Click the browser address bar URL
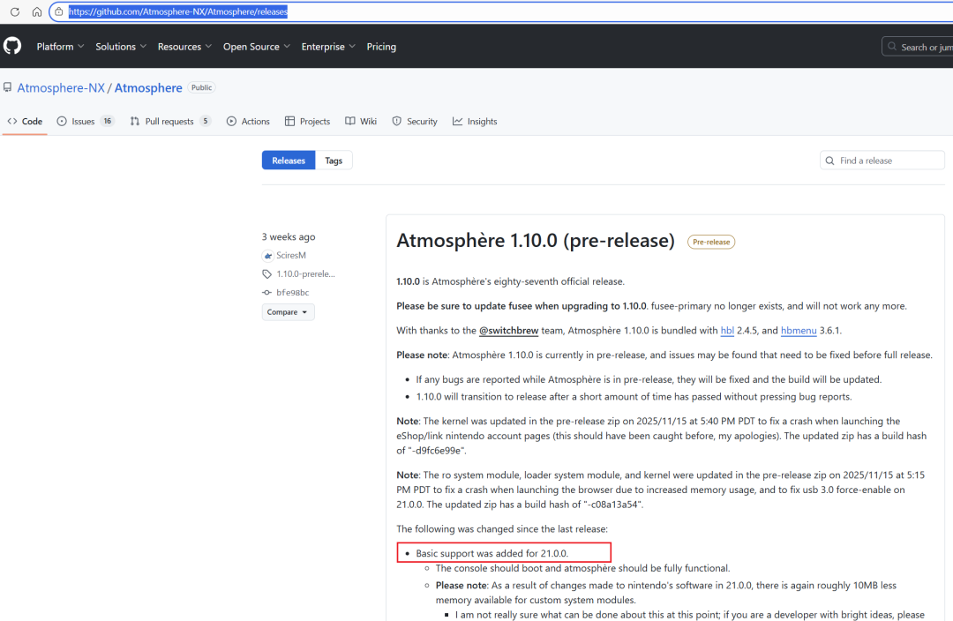 178,11
